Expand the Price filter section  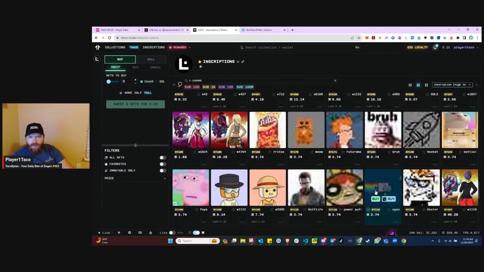point(135,178)
